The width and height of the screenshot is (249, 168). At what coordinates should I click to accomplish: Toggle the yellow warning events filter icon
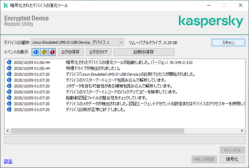(44, 52)
